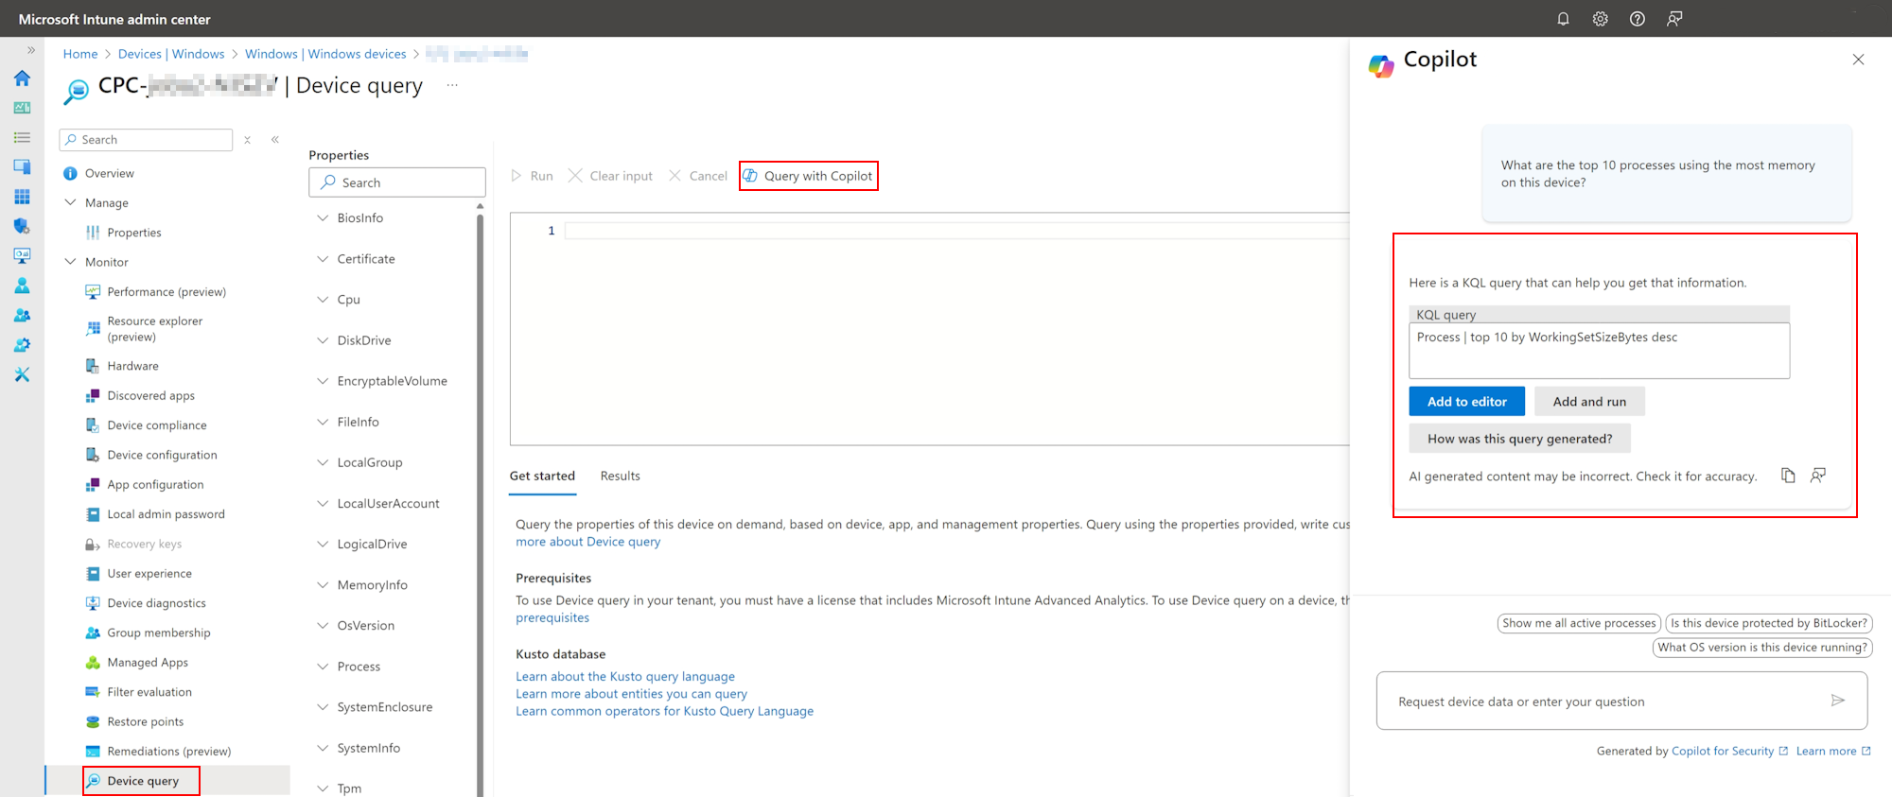This screenshot has width=1892, height=797.
Task: Choose 'Is this device protected by BitLocker?' suggestion
Action: (1769, 623)
